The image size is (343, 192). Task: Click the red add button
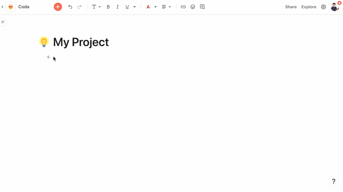[58, 7]
